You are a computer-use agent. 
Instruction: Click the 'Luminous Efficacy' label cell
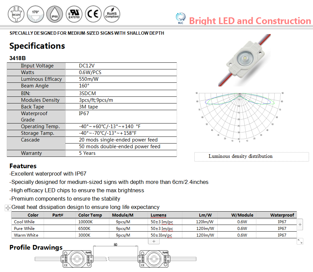[36, 79]
